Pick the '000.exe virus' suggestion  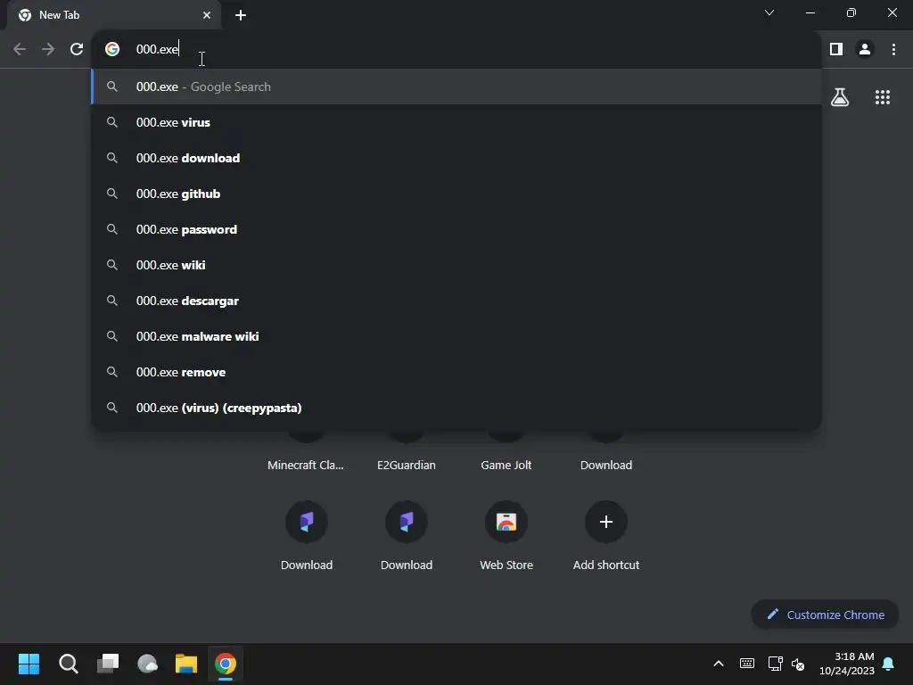point(456,122)
